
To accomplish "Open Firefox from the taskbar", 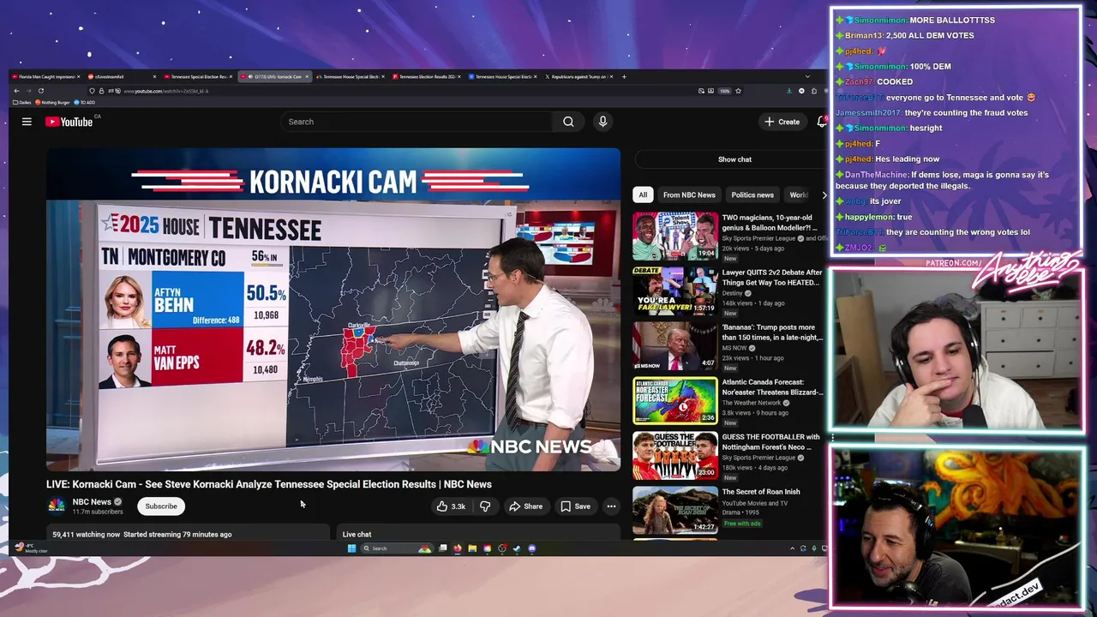I will coord(458,548).
